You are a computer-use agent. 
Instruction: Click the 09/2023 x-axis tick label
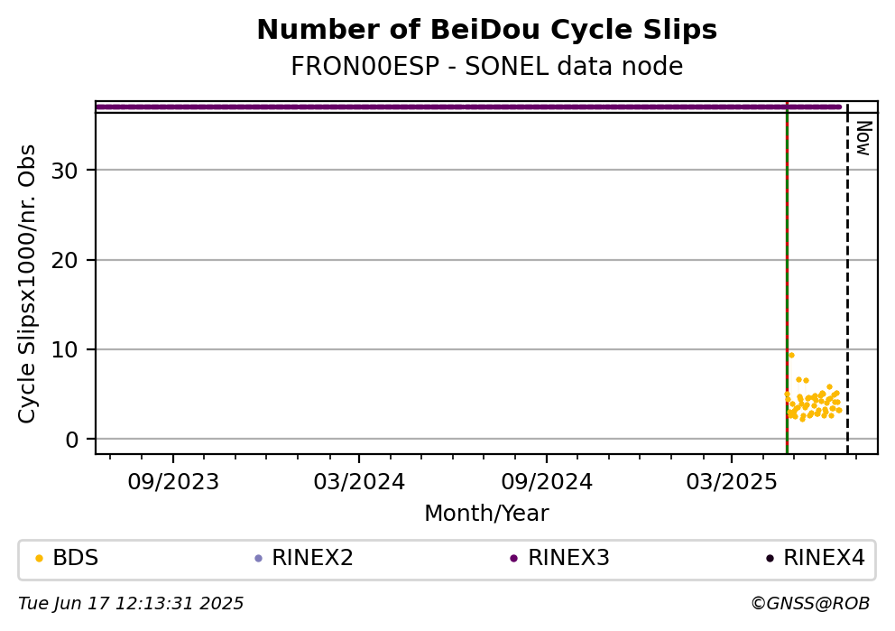[x=173, y=482]
